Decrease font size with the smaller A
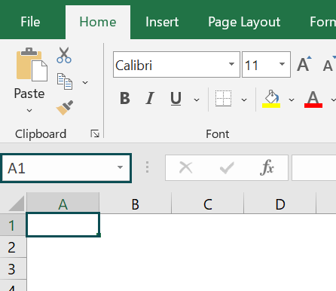 coord(328,64)
